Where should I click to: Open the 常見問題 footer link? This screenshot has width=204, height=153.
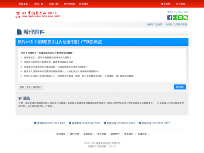[102, 134]
